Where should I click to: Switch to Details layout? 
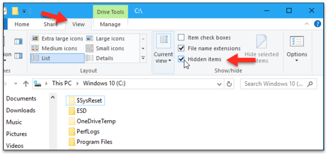(x=100, y=58)
